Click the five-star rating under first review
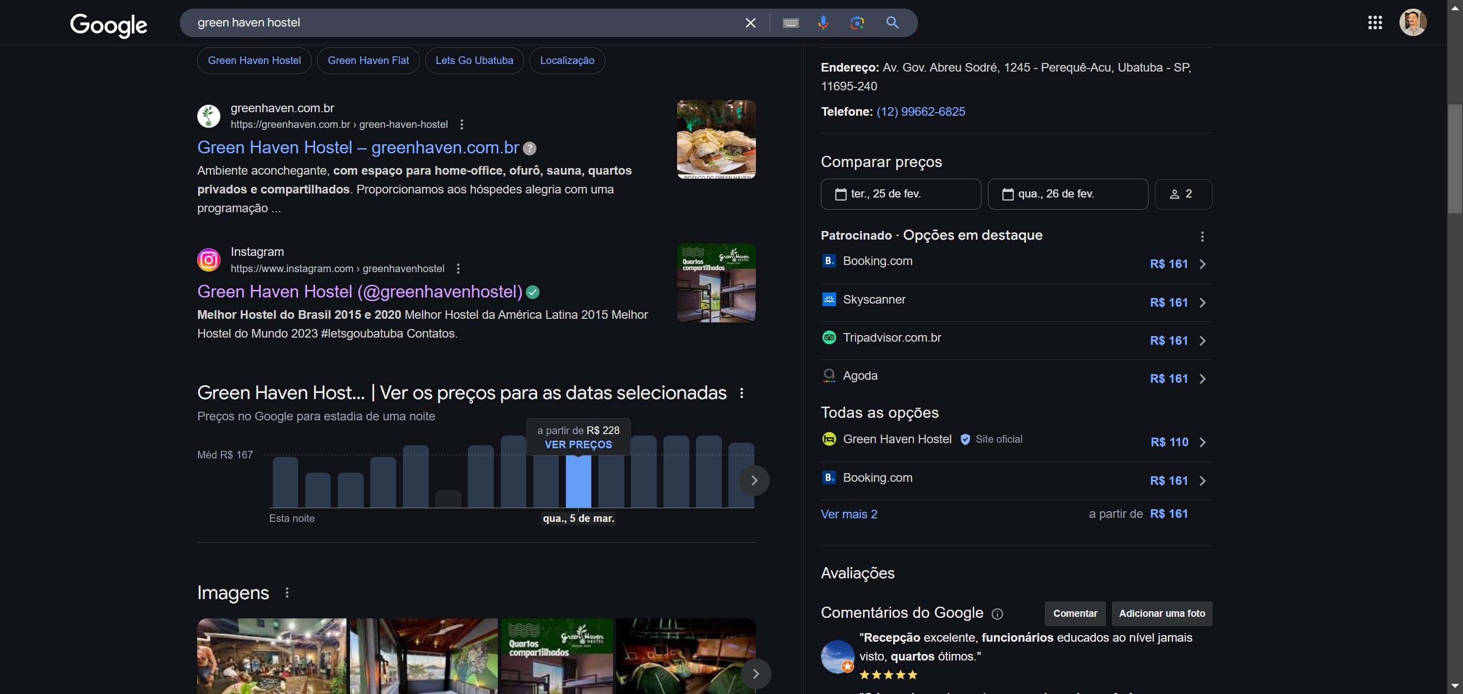Image resolution: width=1463 pixels, height=694 pixels. click(x=888, y=675)
